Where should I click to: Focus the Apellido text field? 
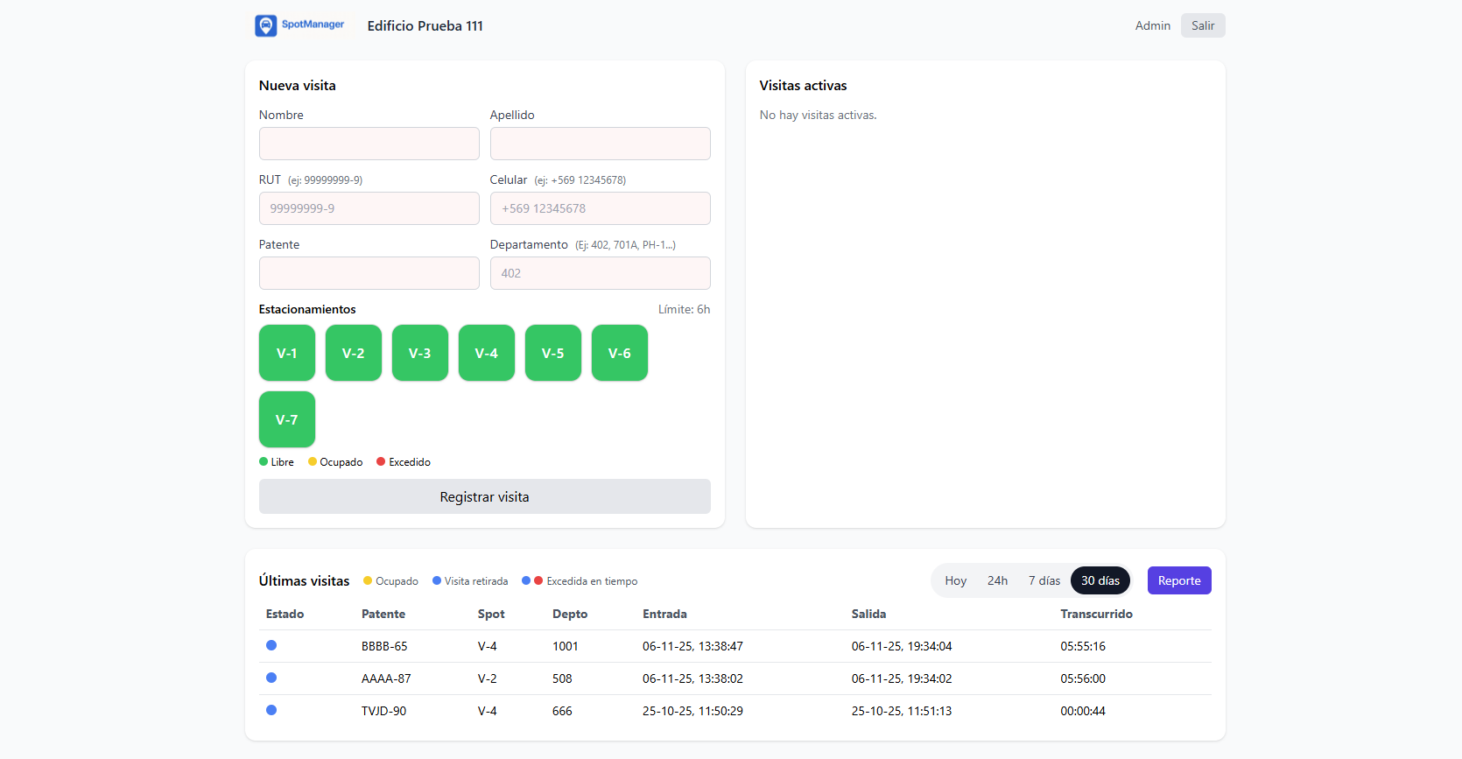pos(600,144)
